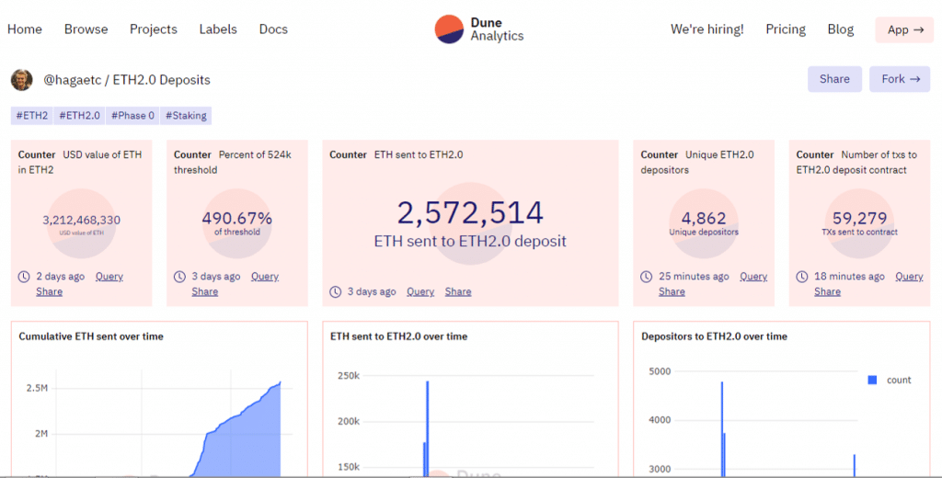Viewport: 942px width, 478px height.
Task: Click 'Cumulative ETH sent over time' chart title
Action: coord(91,336)
